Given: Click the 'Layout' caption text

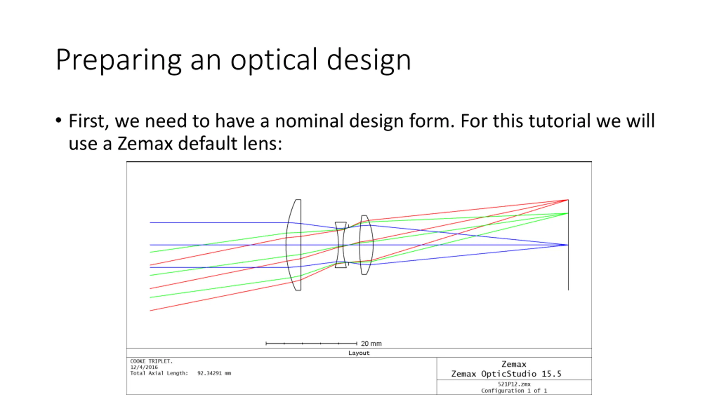Looking at the screenshot, I should 359,353.
